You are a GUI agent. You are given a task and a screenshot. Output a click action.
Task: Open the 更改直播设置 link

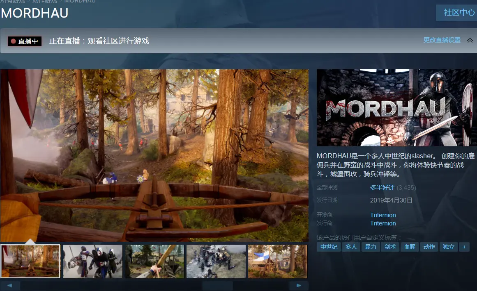click(442, 40)
